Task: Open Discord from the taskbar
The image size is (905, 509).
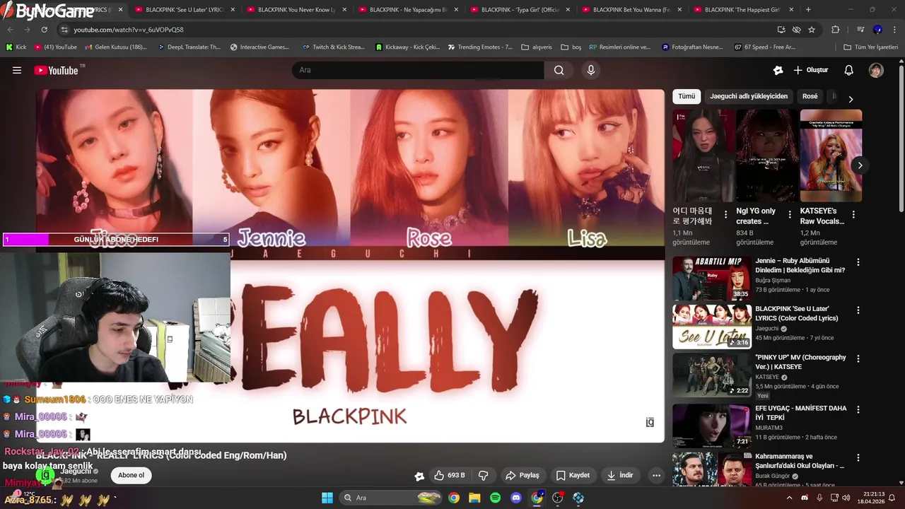Action: pyautogui.click(x=516, y=498)
